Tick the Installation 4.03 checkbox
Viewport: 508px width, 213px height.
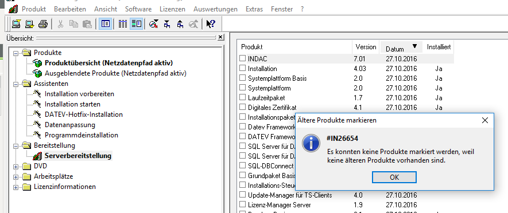pyautogui.click(x=243, y=68)
